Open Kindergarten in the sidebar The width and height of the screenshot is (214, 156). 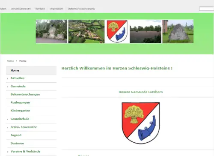tap(21, 111)
